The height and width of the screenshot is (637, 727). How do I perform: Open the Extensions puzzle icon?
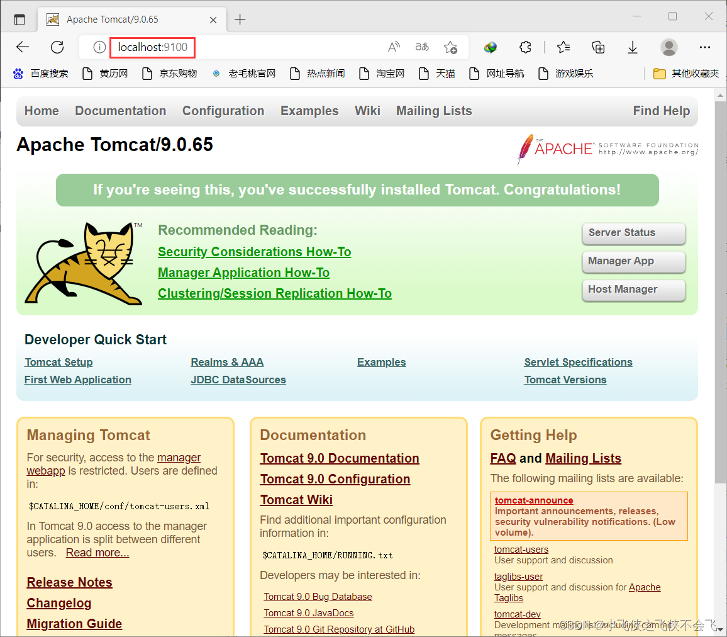coord(525,47)
